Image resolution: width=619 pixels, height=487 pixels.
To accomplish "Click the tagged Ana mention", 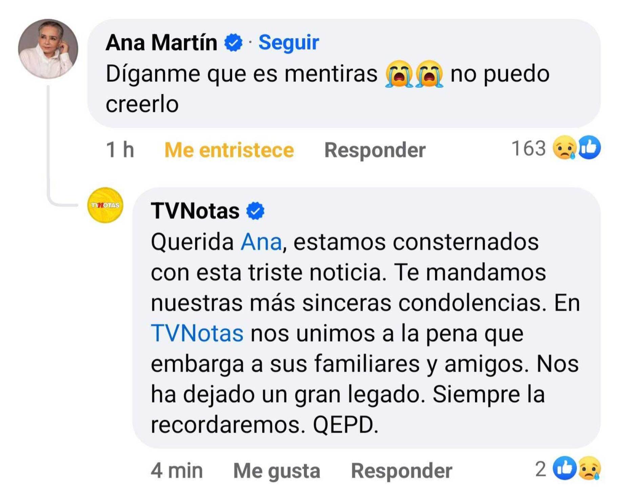I will (261, 242).
